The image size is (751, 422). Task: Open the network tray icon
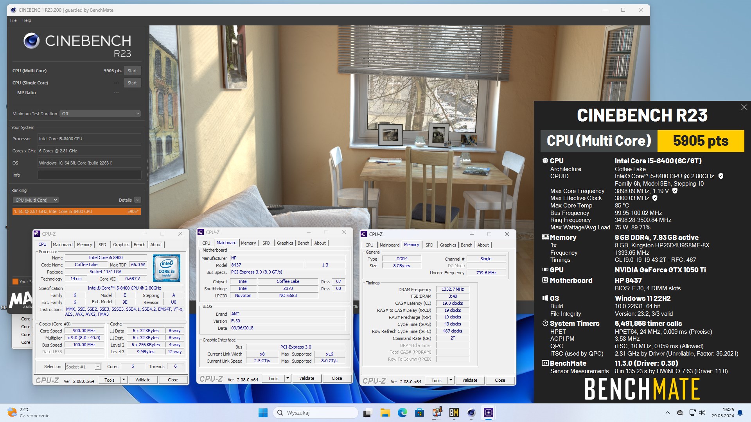click(692, 413)
